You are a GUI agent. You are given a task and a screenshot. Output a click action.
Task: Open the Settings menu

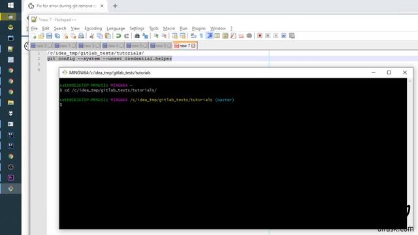(x=137, y=28)
